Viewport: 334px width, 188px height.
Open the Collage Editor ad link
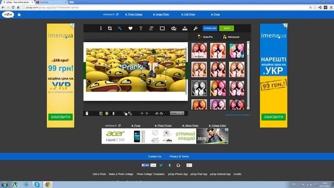pos(218,125)
